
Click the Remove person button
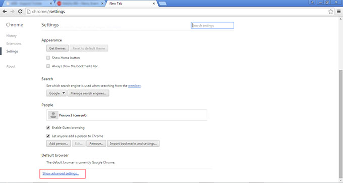pos(96,144)
